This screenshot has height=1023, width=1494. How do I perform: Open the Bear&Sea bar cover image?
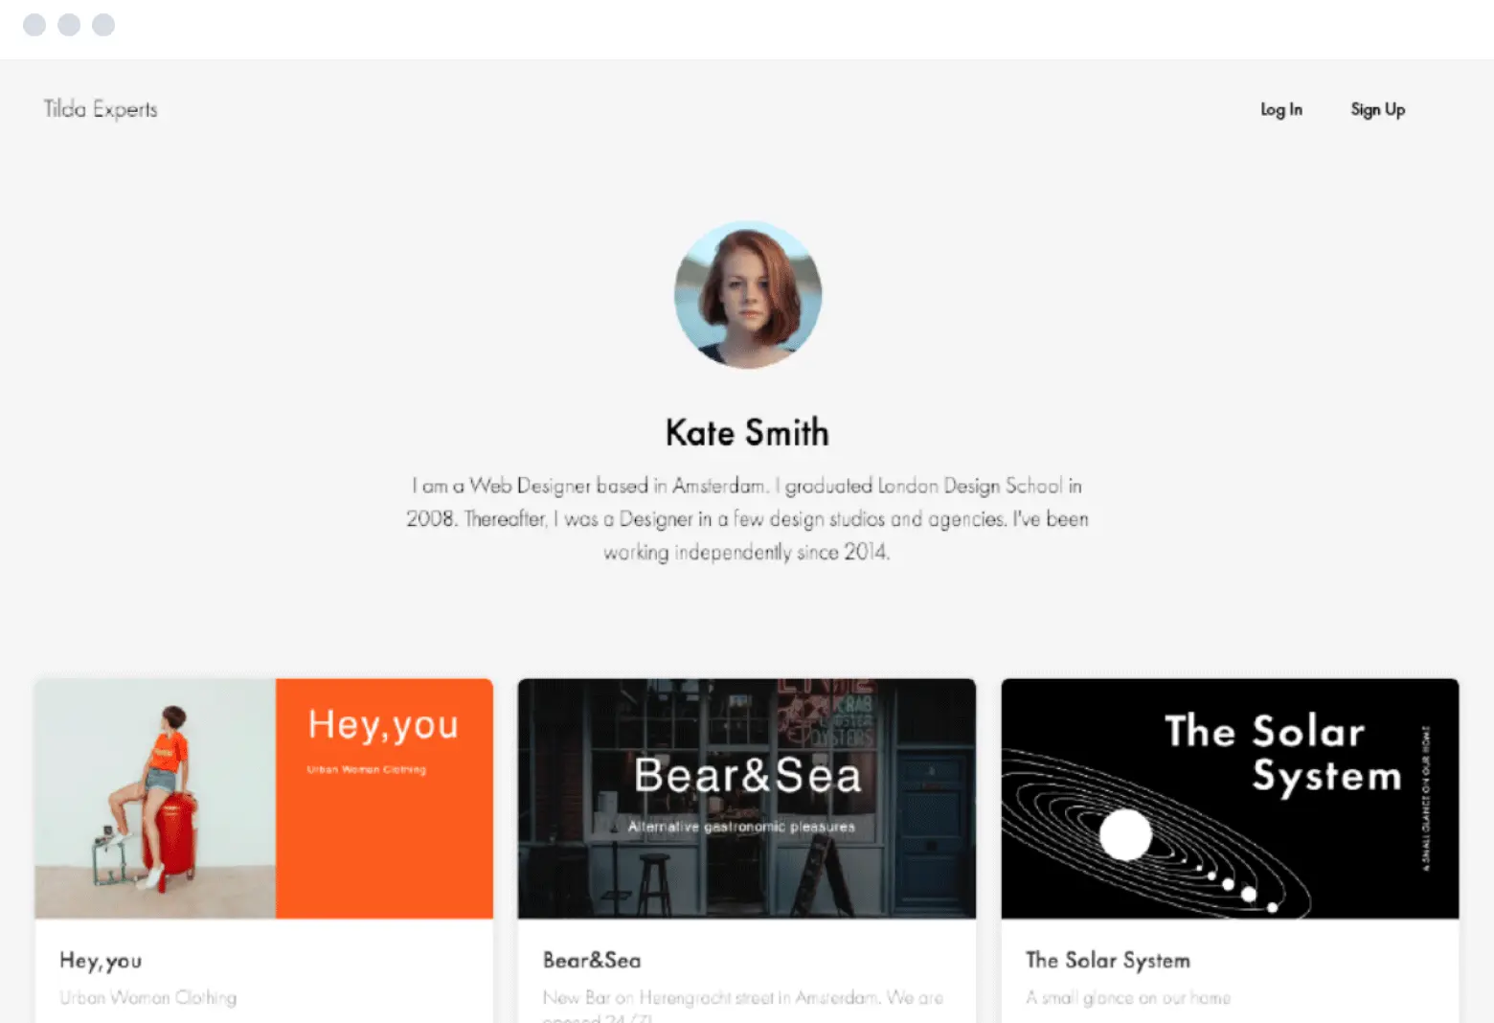(747, 798)
